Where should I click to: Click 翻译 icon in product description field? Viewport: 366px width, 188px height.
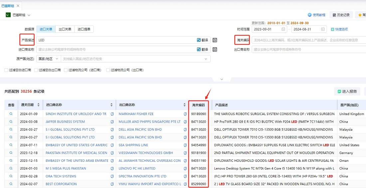202,40
